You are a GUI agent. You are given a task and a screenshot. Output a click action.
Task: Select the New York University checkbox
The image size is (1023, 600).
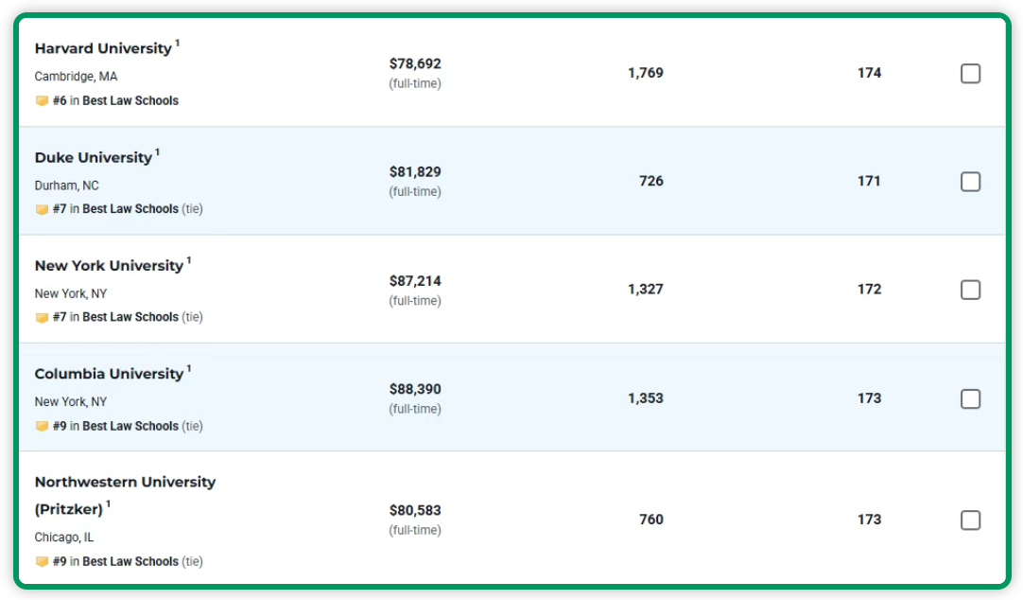970,290
